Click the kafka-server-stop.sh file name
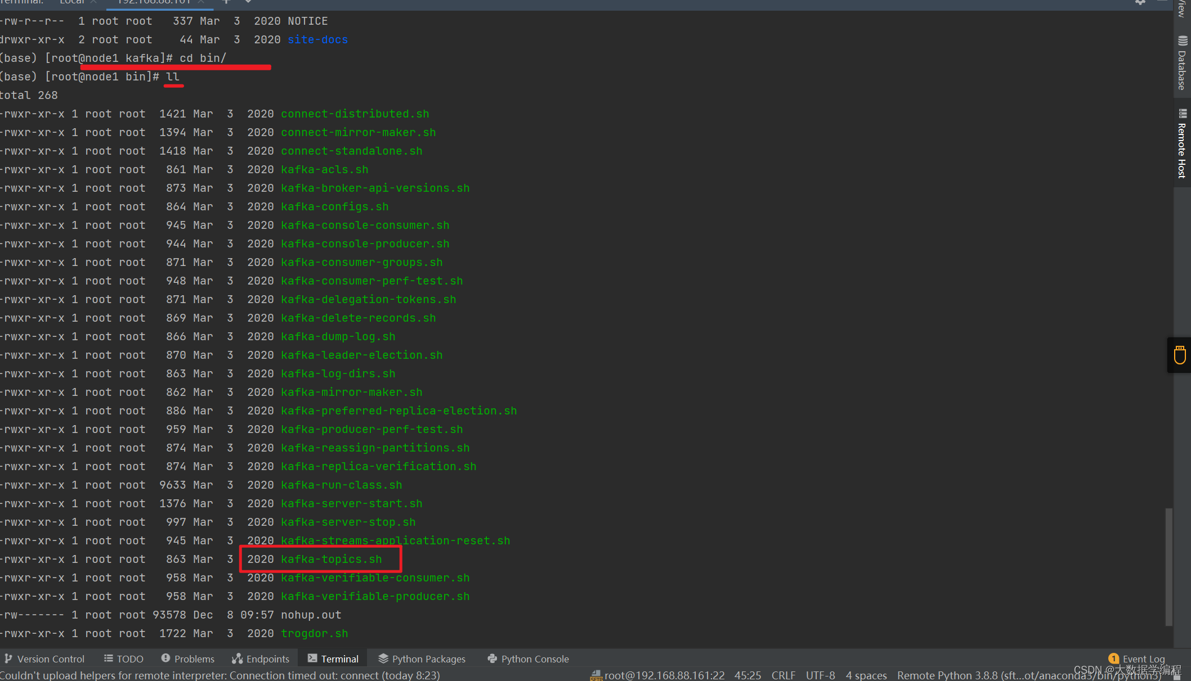1191x681 pixels. click(348, 522)
